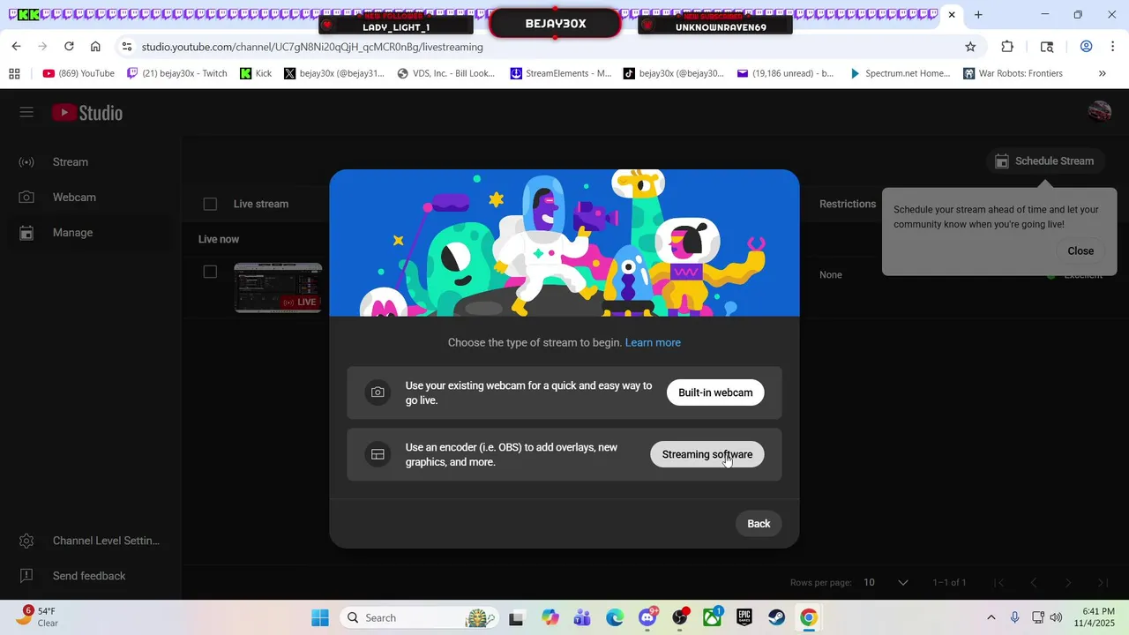Viewport: 1129px width, 635px height.
Task: Open the Xbox app from the taskbar
Action: (712, 617)
